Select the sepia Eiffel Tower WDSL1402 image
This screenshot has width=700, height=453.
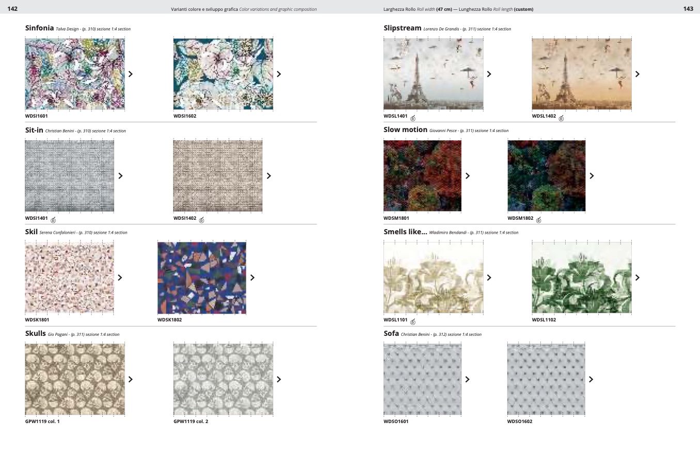pyautogui.click(x=582, y=74)
